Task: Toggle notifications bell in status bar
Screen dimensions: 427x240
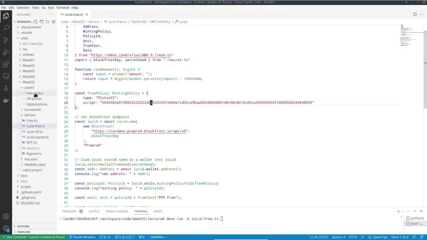Action: click(x=421, y=237)
